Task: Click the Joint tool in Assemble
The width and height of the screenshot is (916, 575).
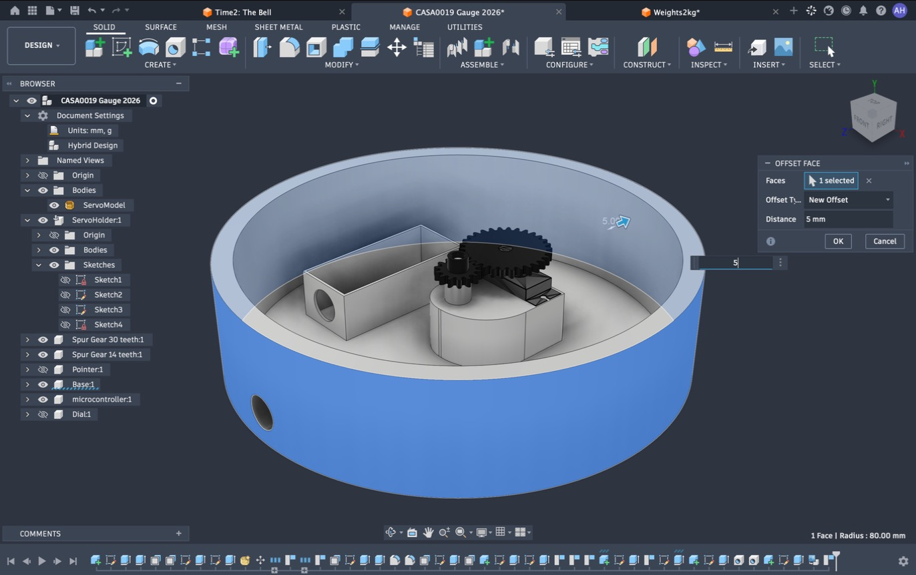Action: (x=511, y=47)
